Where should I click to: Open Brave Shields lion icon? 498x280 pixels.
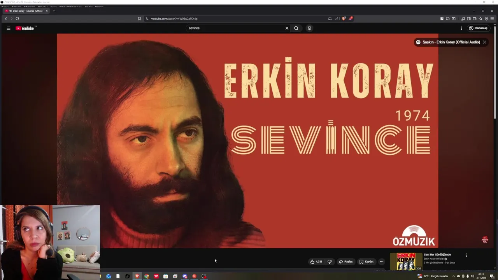(x=344, y=19)
